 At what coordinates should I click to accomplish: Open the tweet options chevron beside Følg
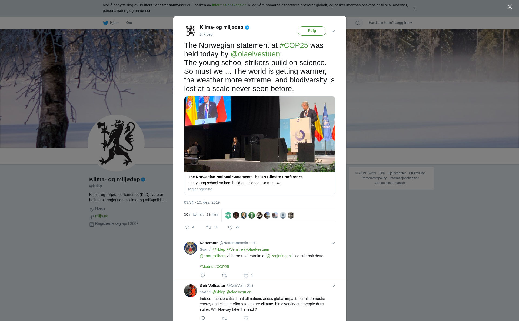[333, 31]
